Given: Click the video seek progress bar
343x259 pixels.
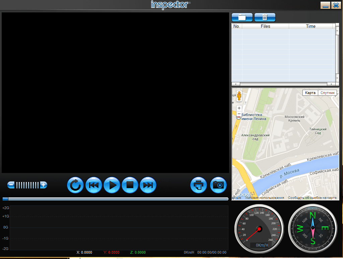Looking at the screenshot, I should (x=115, y=199).
